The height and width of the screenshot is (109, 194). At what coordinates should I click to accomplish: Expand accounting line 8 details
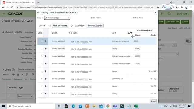coord(46,94)
